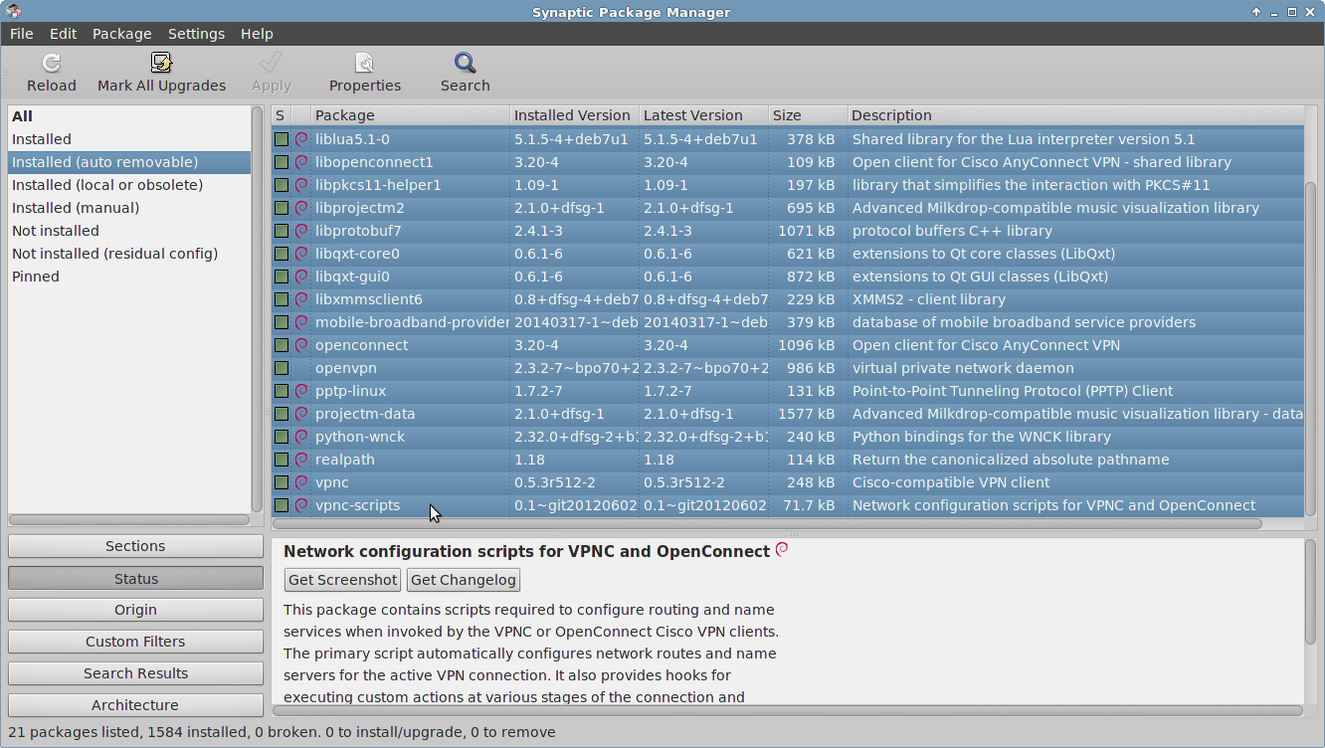Click the Debian logo icon beside libprojectm2
The width and height of the screenshot is (1325, 748).
coord(301,208)
